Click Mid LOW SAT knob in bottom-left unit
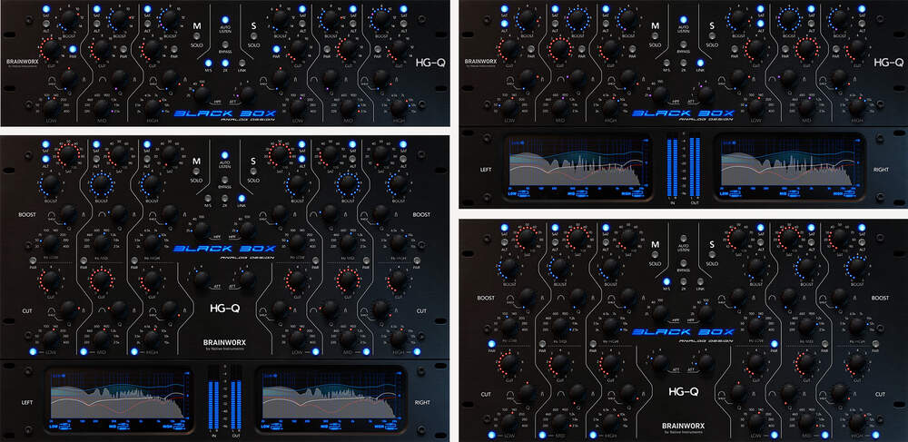Image resolution: width=908 pixels, height=442 pixels. pyautogui.click(x=68, y=154)
